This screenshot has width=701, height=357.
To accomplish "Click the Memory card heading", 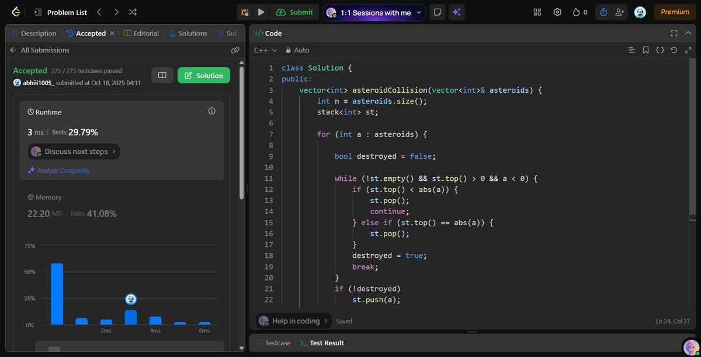I will (x=44, y=197).
